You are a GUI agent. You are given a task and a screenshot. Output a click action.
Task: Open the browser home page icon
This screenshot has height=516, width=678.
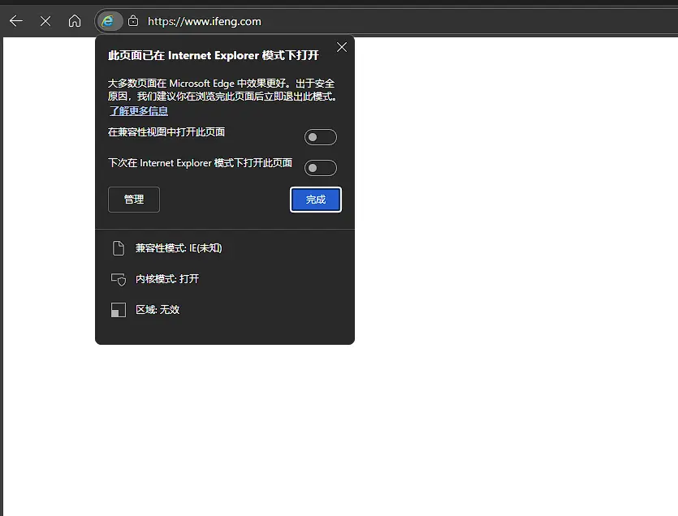pos(75,21)
